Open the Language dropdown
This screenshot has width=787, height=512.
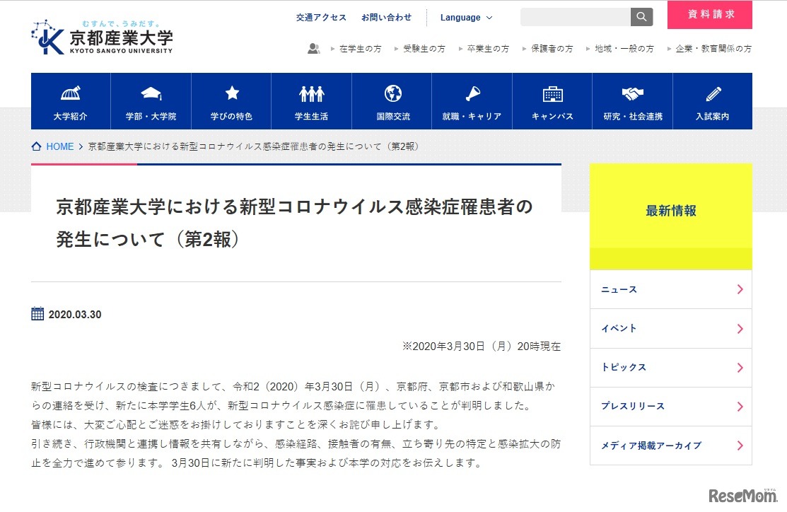point(465,17)
